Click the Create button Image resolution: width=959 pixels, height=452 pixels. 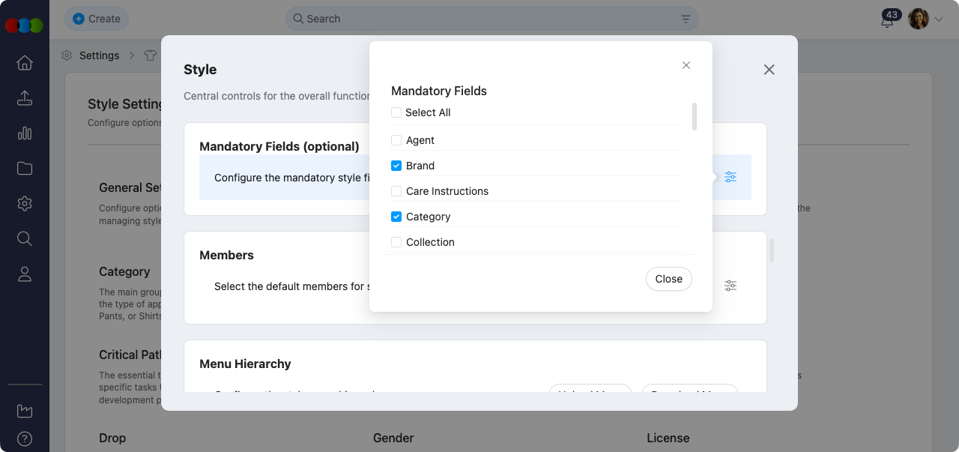(97, 19)
